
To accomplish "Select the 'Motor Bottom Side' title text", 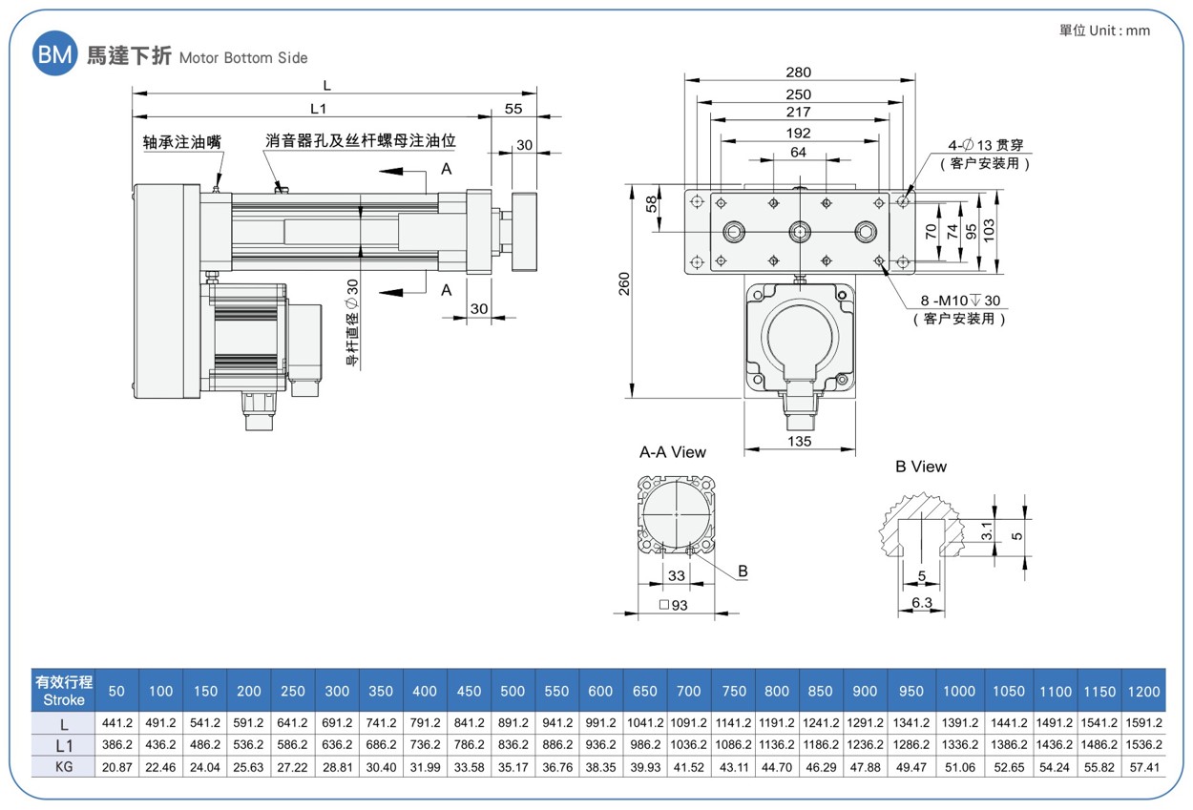I will click(x=243, y=58).
